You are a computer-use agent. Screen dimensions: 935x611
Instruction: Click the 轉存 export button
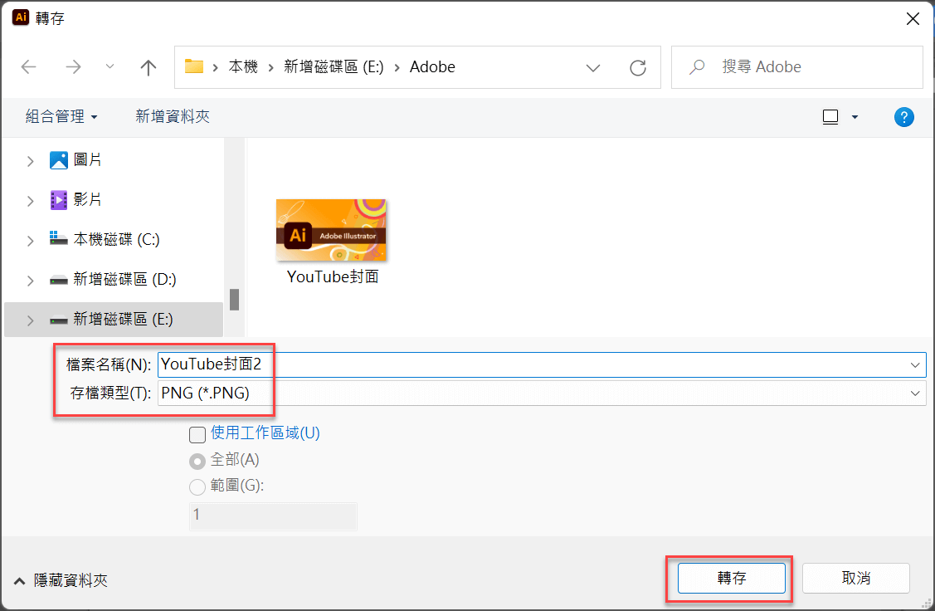(x=731, y=578)
